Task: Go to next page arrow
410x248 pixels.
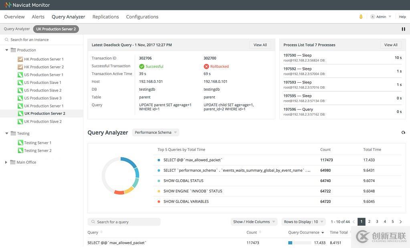Action: tap(401, 222)
